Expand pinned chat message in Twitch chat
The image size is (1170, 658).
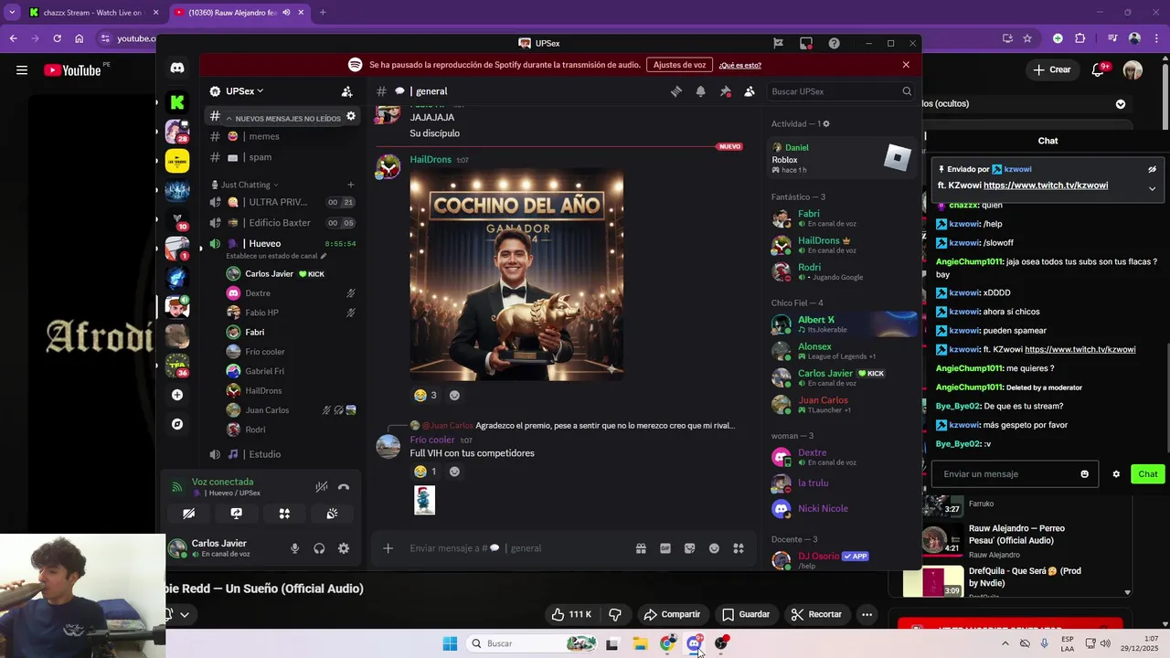(1152, 189)
